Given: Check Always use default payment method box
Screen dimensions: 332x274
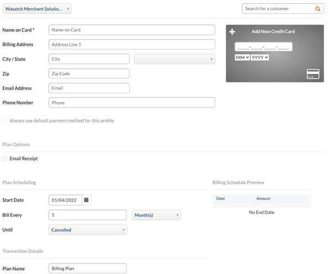Looking at the screenshot, I should (4, 121).
